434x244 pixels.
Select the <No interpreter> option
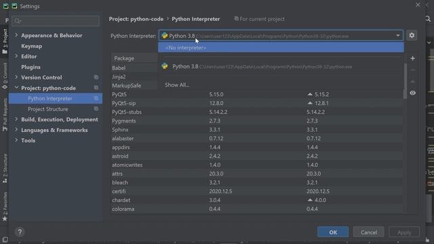tap(281, 47)
